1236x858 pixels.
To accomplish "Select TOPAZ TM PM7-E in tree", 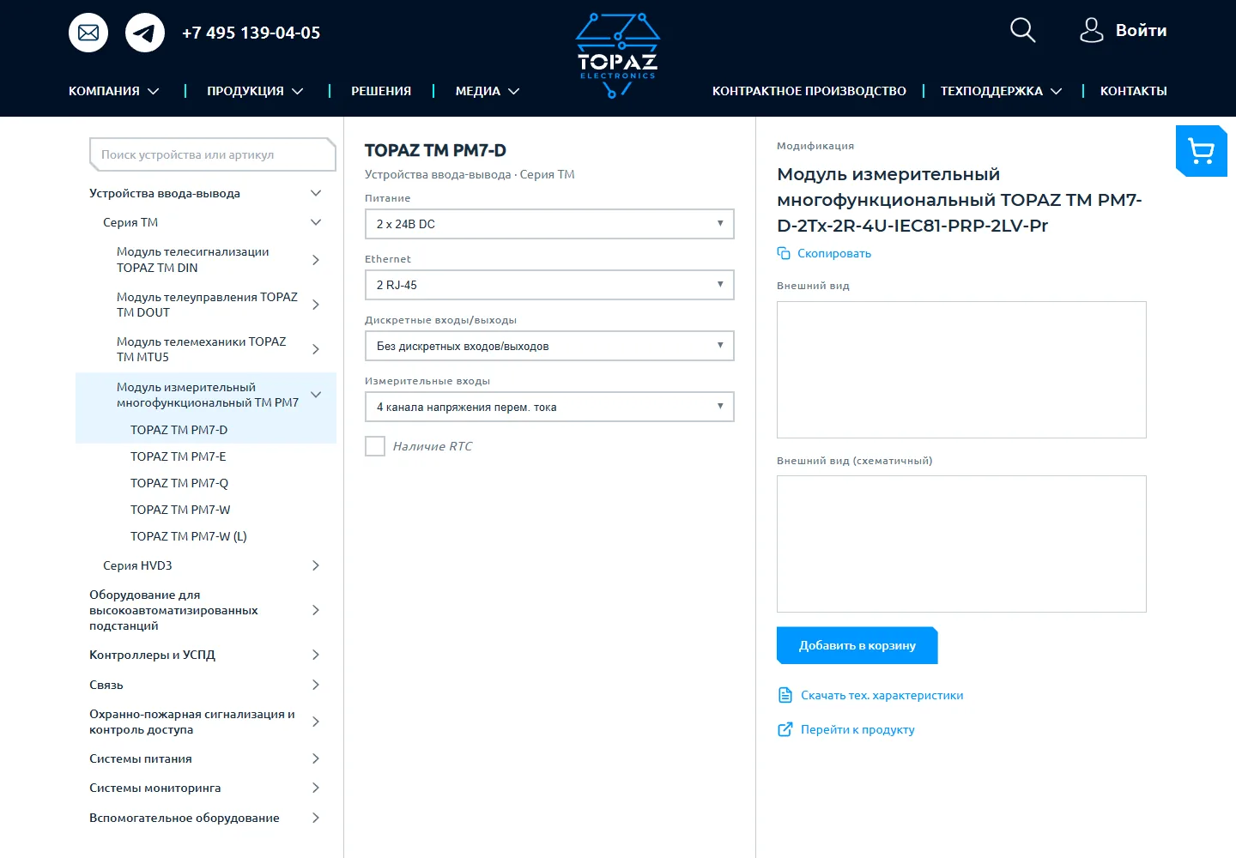I will (179, 456).
